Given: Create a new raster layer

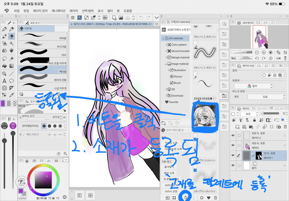Looking at the screenshot, I should point(238,127).
